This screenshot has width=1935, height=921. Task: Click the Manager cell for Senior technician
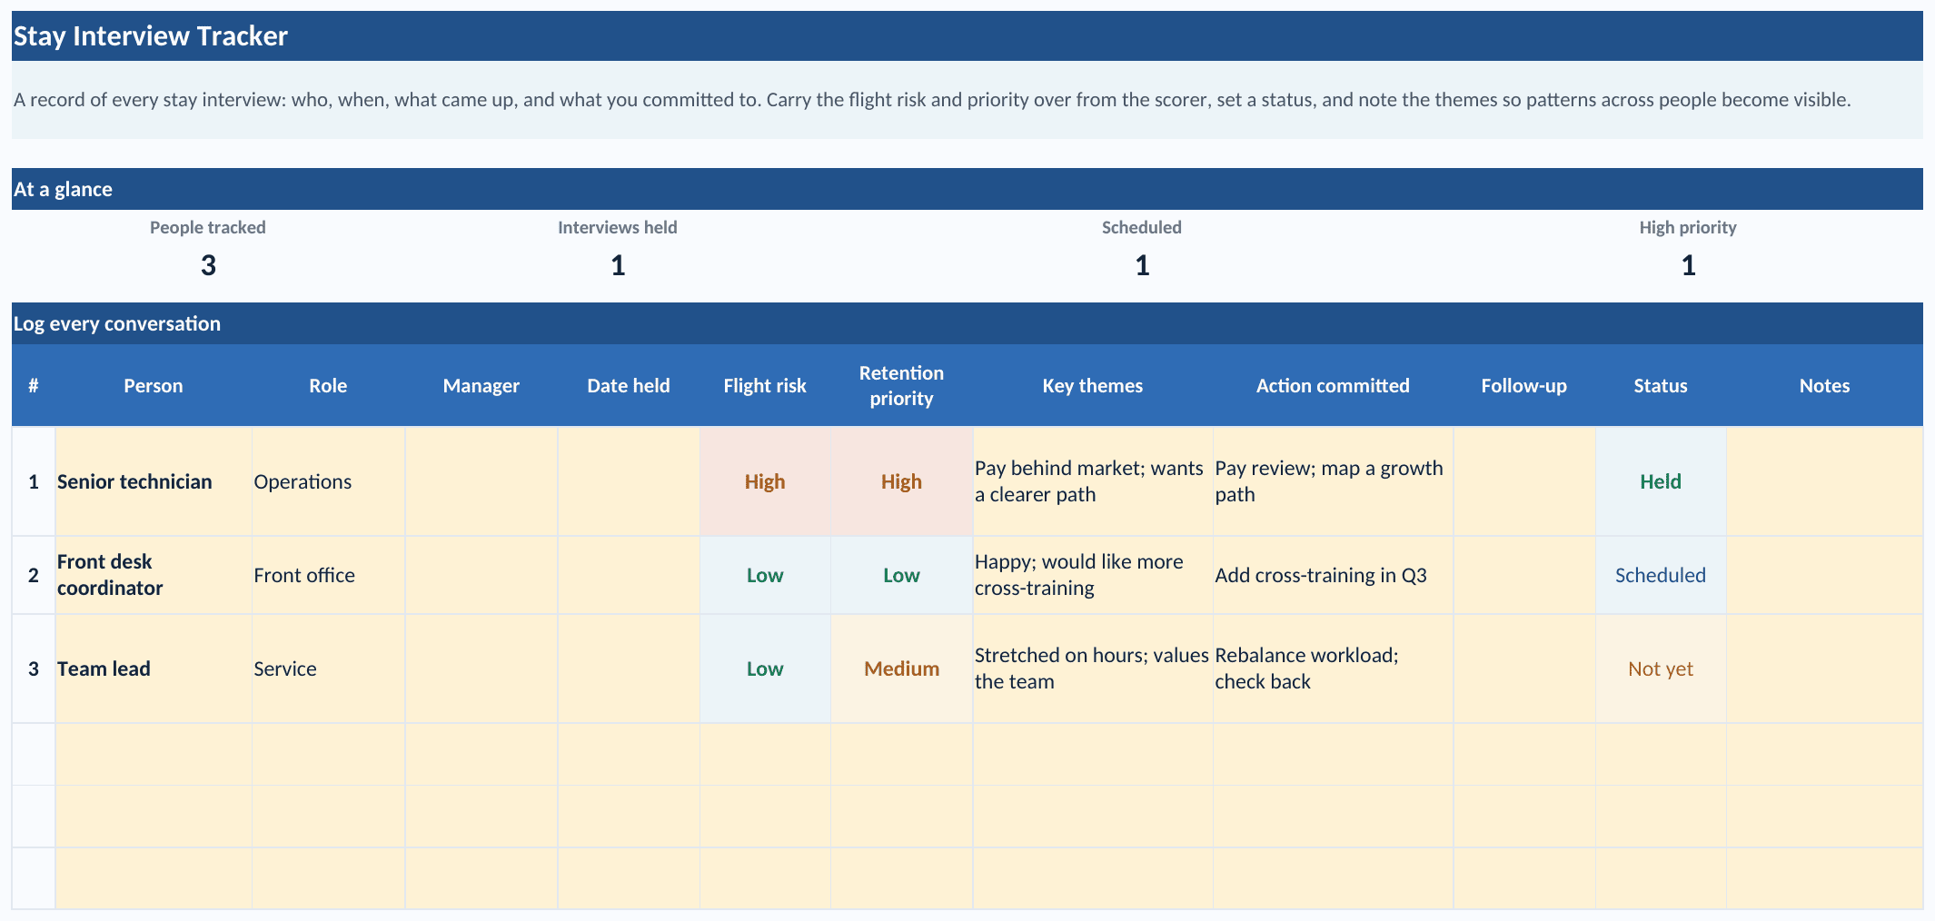pos(481,481)
